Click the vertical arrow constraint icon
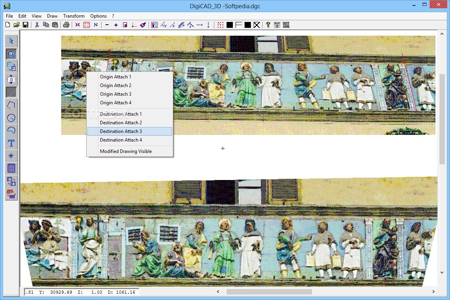 (x=209, y=25)
